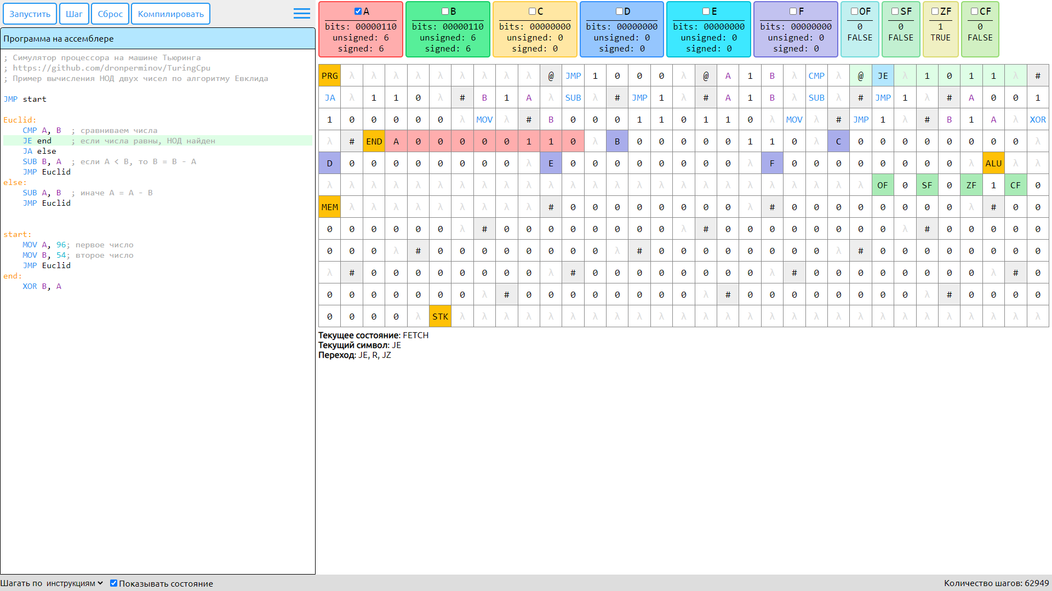Click the Reset (Сброс) button
The height and width of the screenshot is (591, 1052).
coord(110,14)
